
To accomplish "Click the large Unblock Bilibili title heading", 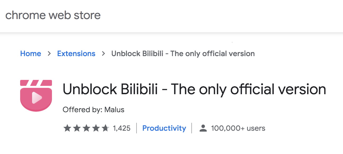I will pos(194,89).
